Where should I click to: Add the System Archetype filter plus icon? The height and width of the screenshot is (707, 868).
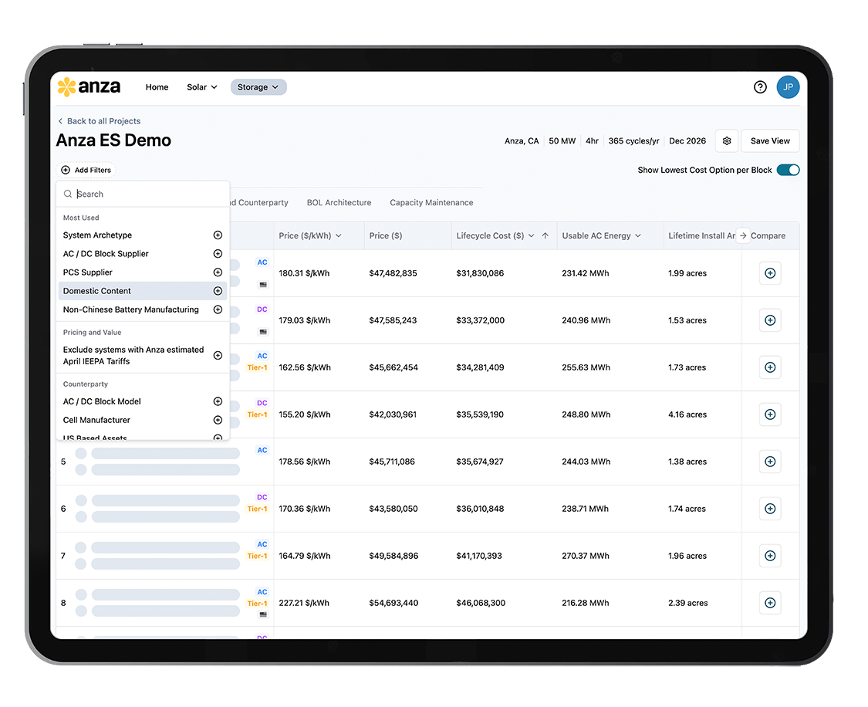[218, 235]
